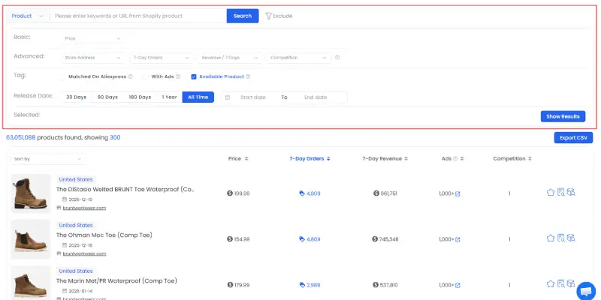This screenshot has width=601, height=300.
Task: Click help icon beside Competition filter
Action: coord(337,58)
